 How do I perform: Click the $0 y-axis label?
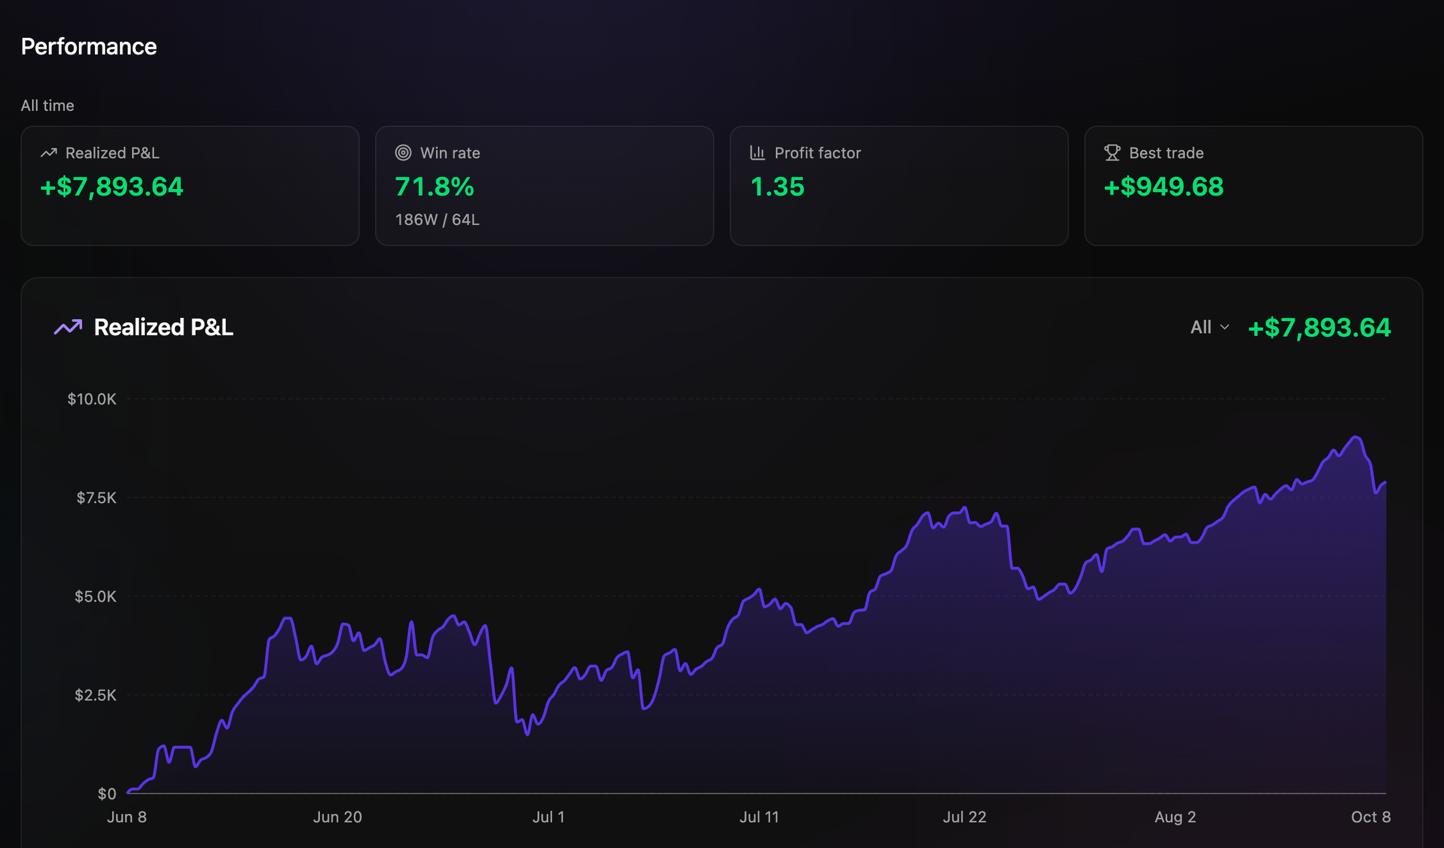107,794
